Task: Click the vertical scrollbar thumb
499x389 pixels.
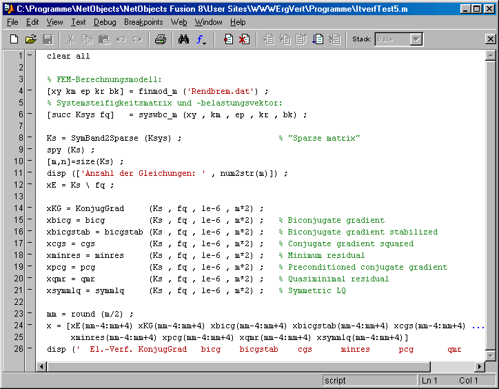Action: click(490, 205)
